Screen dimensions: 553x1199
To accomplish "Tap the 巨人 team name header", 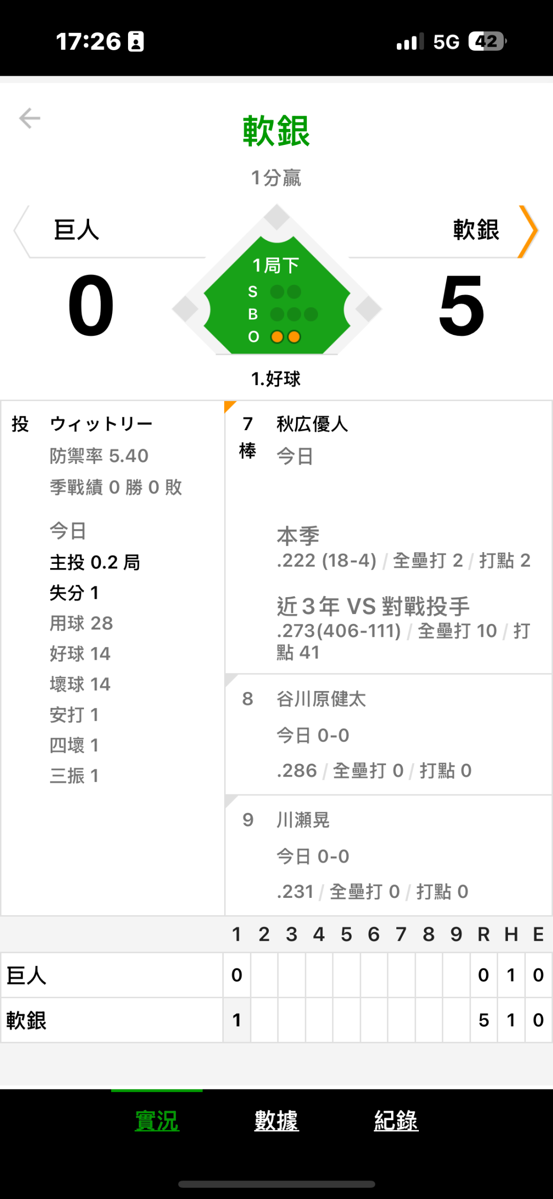I will 77,230.
